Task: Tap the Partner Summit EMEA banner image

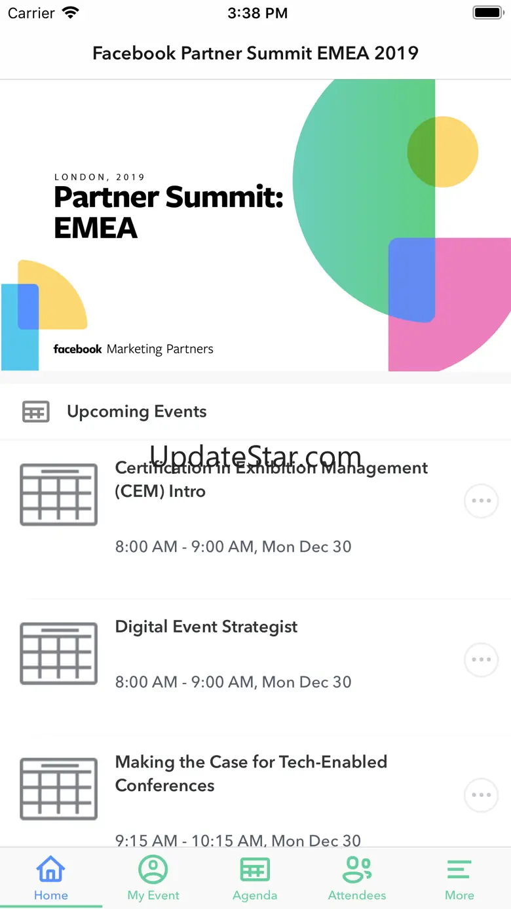Action: pos(255,225)
